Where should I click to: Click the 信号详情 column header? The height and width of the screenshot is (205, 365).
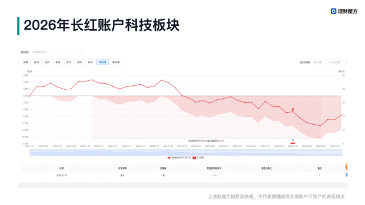[x=122, y=168]
